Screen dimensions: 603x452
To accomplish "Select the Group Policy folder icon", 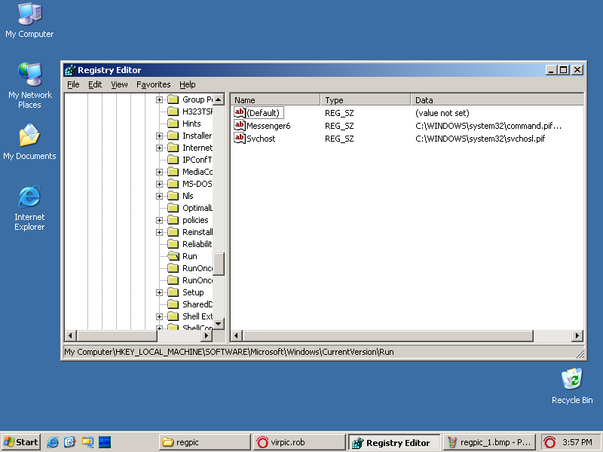I will tap(173, 99).
